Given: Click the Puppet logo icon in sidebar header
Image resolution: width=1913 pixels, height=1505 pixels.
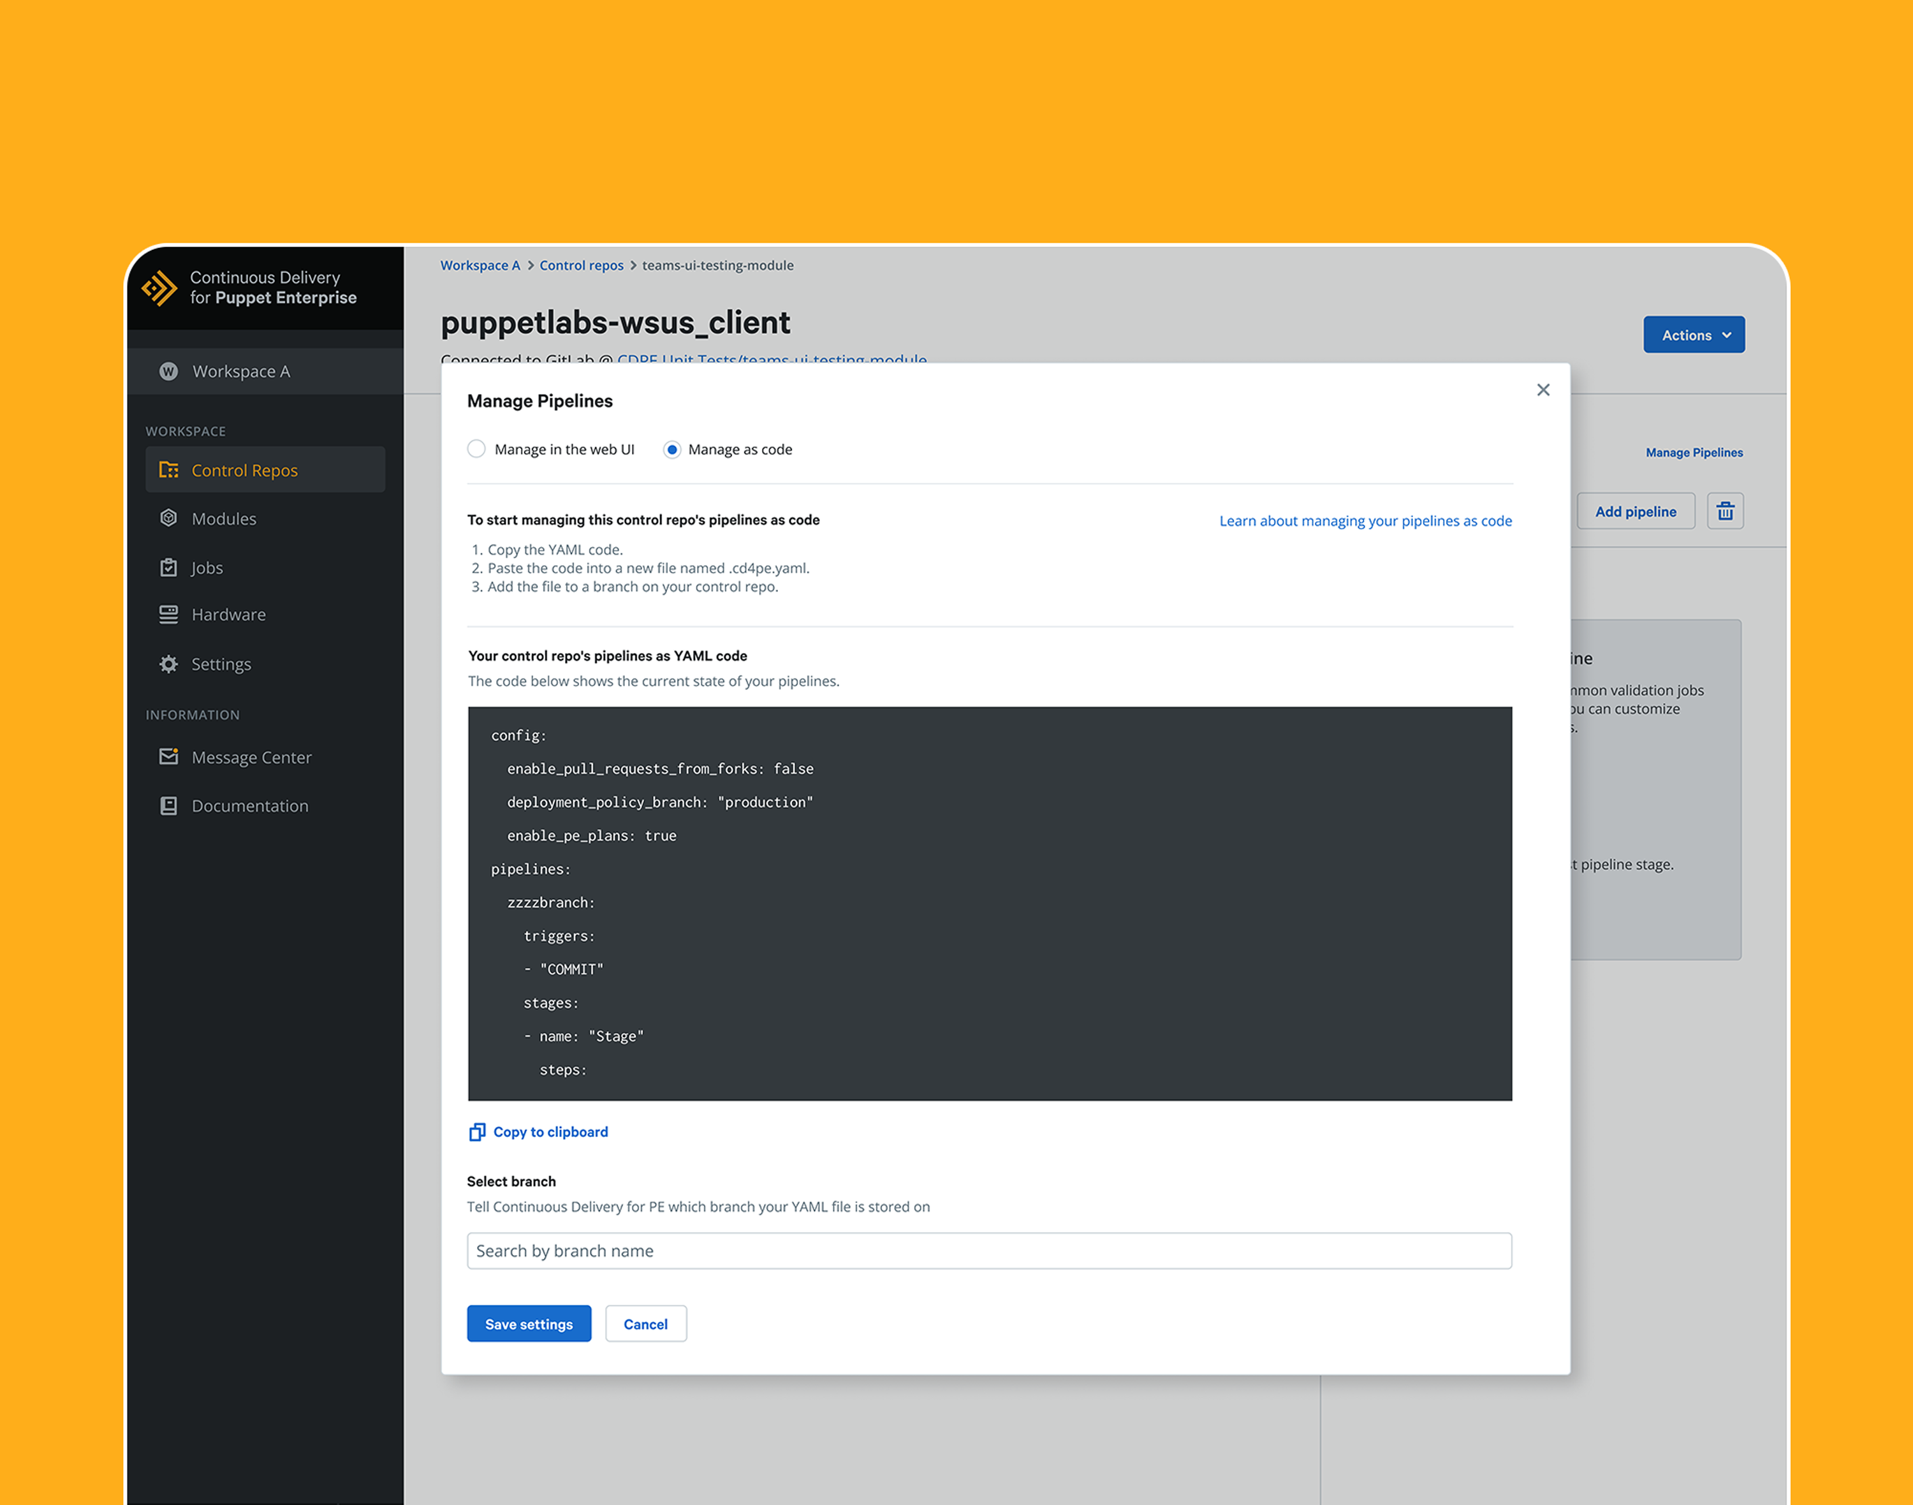Looking at the screenshot, I should [159, 288].
